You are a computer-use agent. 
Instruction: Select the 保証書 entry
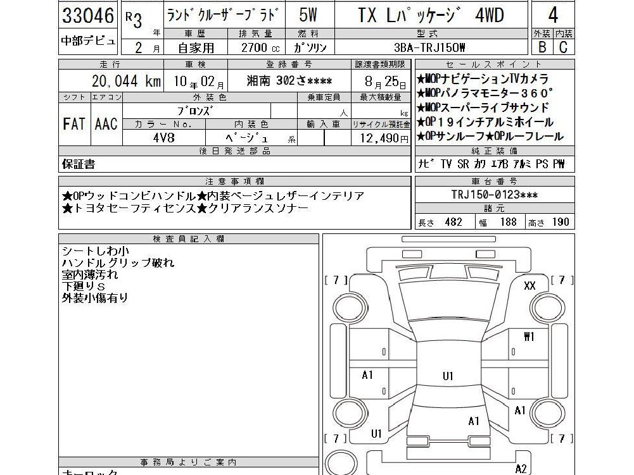pos(79,164)
